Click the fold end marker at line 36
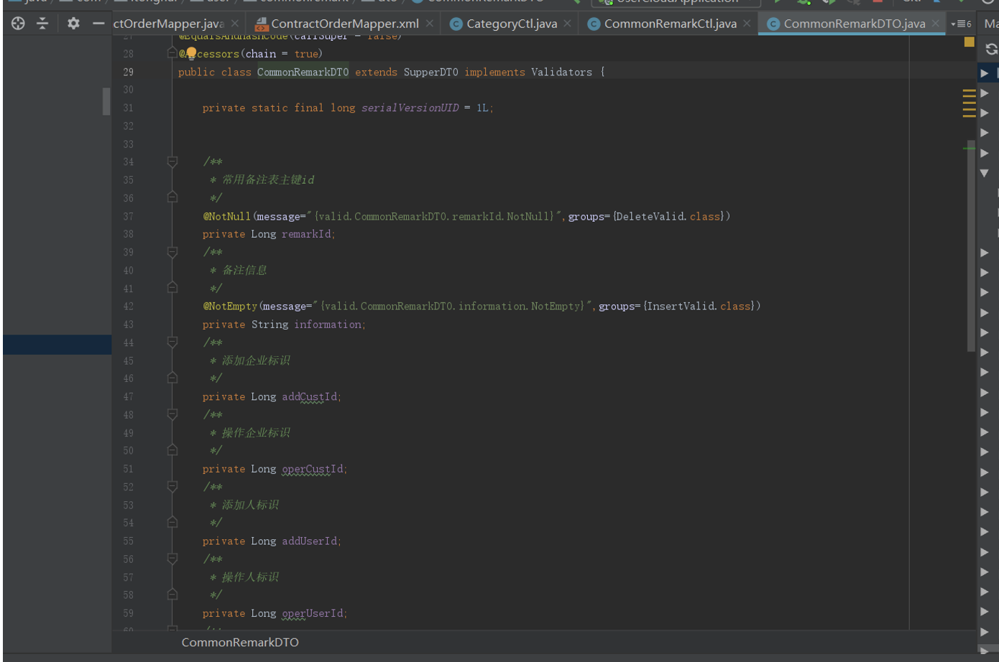 point(172,197)
